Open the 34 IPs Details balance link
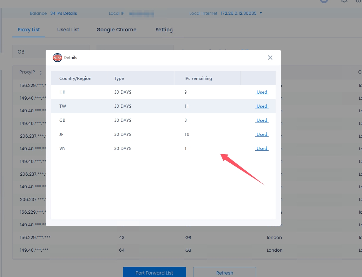 click(64, 13)
